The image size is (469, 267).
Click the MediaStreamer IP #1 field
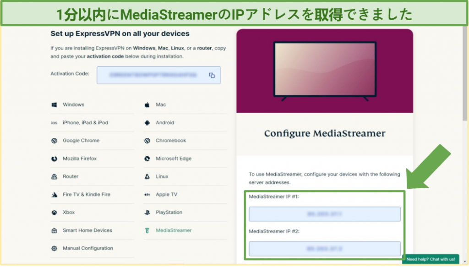pyautogui.click(x=325, y=214)
